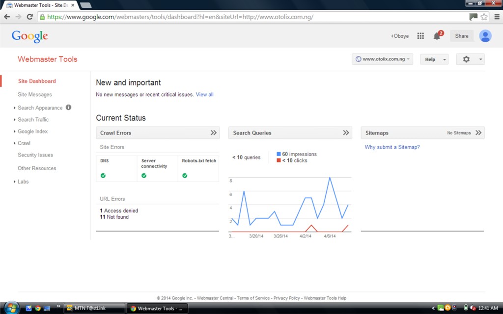Expand Labs section in sidebar

(14, 182)
